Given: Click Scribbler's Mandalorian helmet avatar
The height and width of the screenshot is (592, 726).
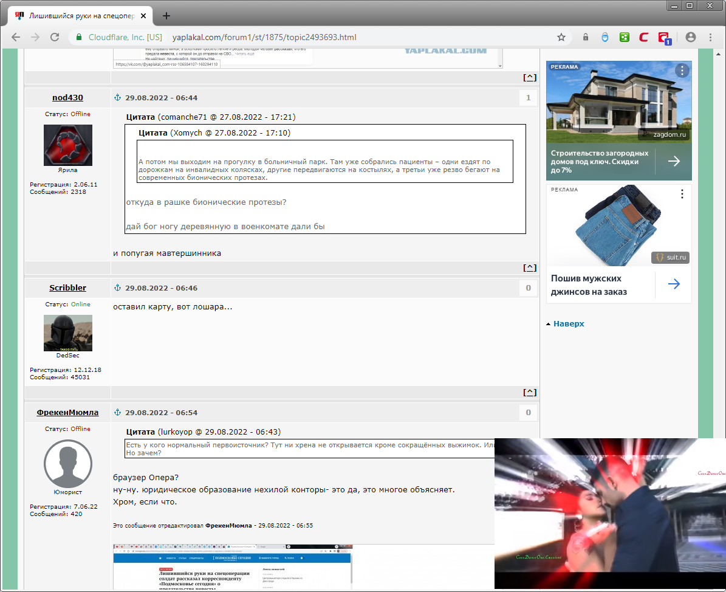Looking at the screenshot, I should point(68,333).
